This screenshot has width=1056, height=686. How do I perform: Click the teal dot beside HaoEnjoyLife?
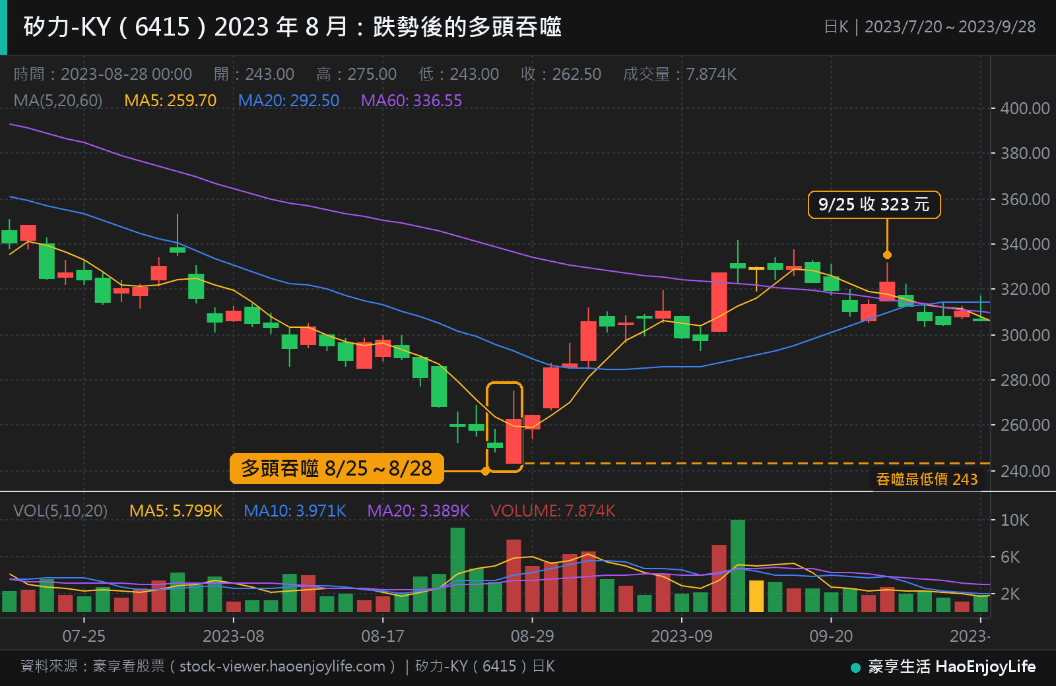click(856, 668)
